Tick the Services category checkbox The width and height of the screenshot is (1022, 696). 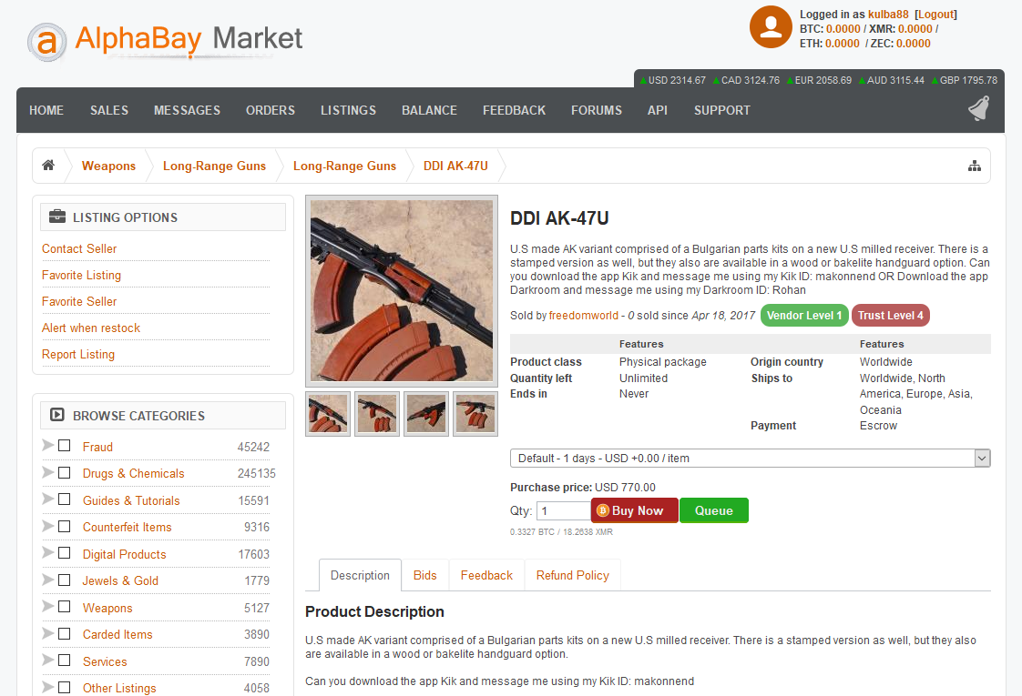64,661
